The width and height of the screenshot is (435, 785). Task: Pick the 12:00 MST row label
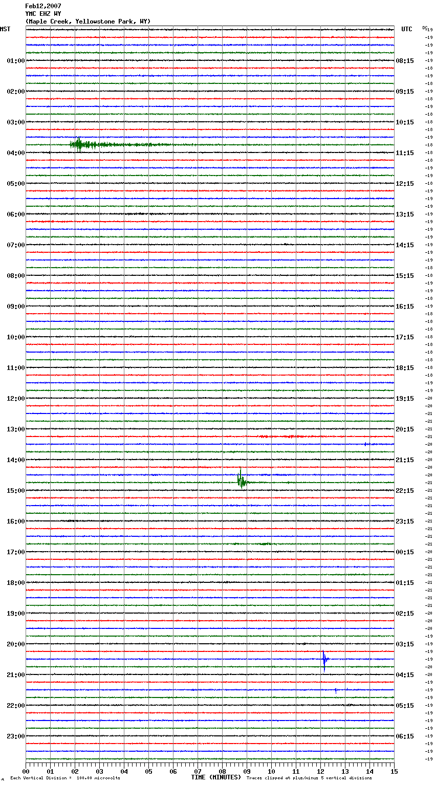tap(16, 399)
